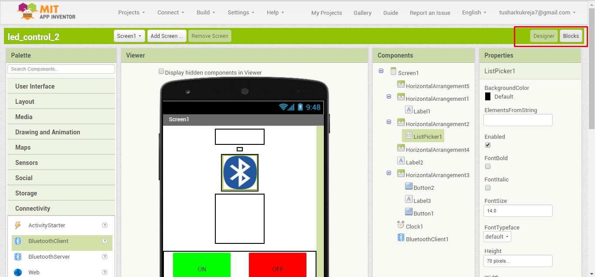The image size is (595, 277).
Task: Click the FontSize 14.0 field
Action: pyautogui.click(x=518, y=211)
